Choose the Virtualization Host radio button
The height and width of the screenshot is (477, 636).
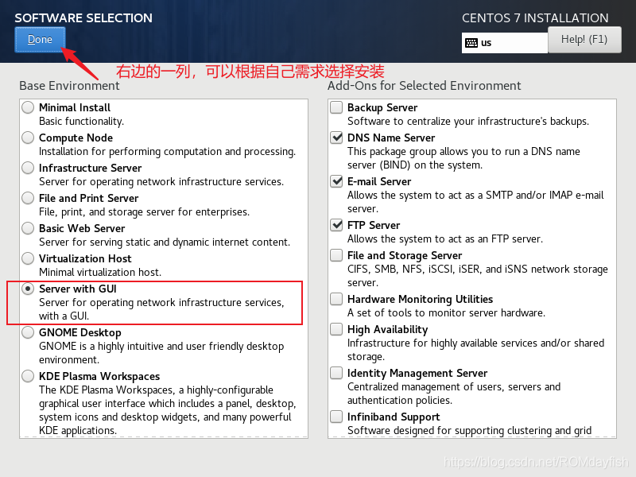(28, 258)
